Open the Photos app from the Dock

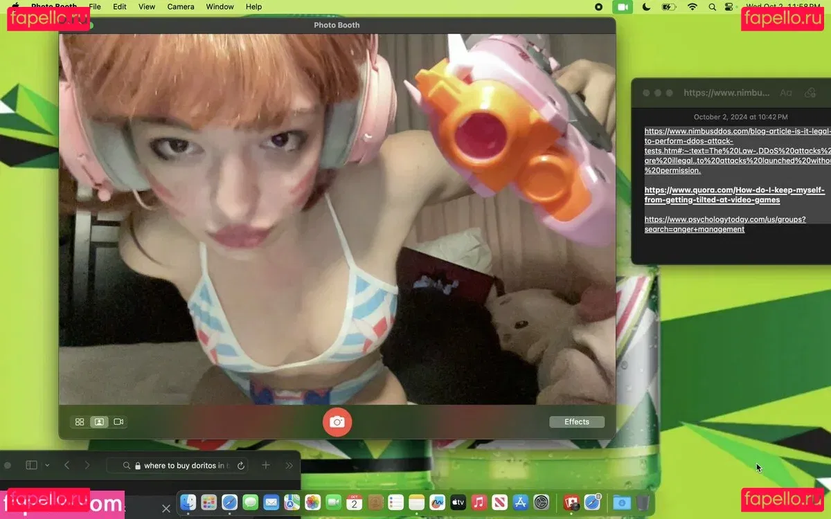(312, 502)
